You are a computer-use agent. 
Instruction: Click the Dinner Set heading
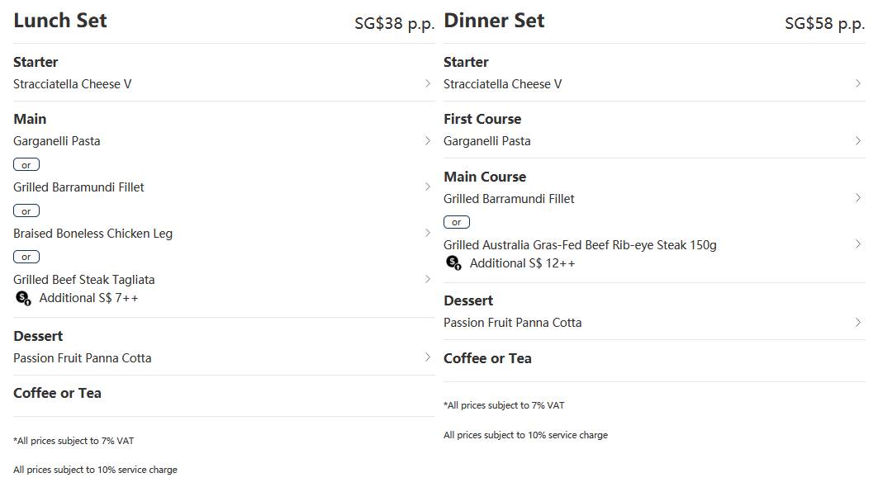pos(494,21)
